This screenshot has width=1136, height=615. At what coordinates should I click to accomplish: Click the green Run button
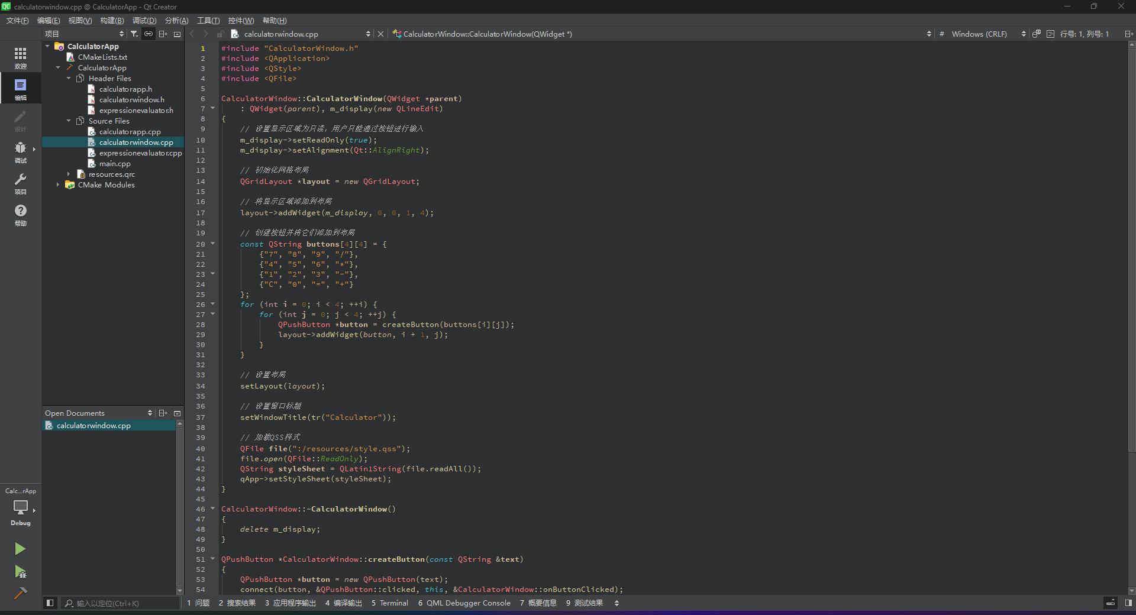[x=20, y=549]
